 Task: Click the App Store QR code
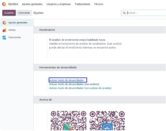point(107,121)
